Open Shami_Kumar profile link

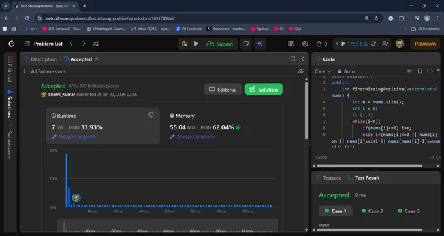61,94
